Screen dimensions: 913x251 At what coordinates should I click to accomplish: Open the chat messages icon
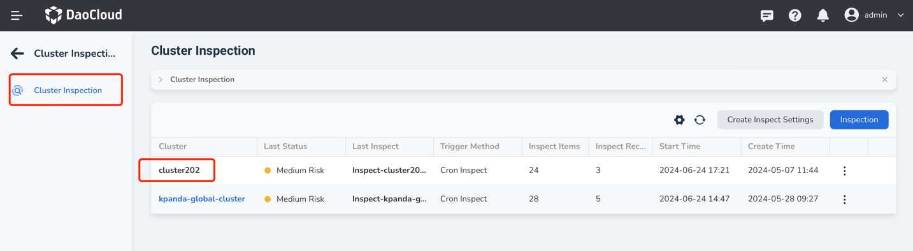pos(767,15)
